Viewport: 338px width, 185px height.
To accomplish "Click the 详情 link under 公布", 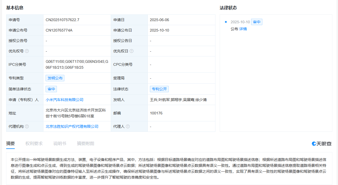I will pyautogui.click(x=243, y=29).
